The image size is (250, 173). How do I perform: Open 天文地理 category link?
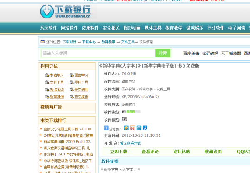[x=81, y=90]
